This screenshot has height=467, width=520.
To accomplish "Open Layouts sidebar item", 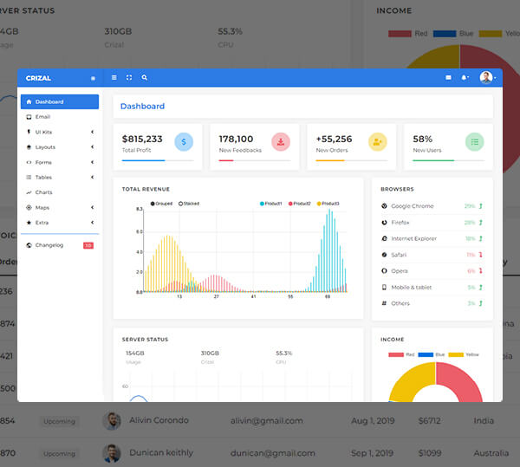I will (60, 147).
